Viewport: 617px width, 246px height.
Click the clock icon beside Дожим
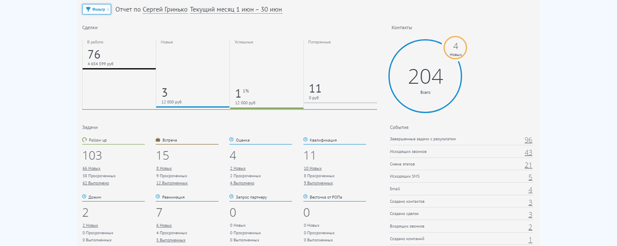[85, 197]
